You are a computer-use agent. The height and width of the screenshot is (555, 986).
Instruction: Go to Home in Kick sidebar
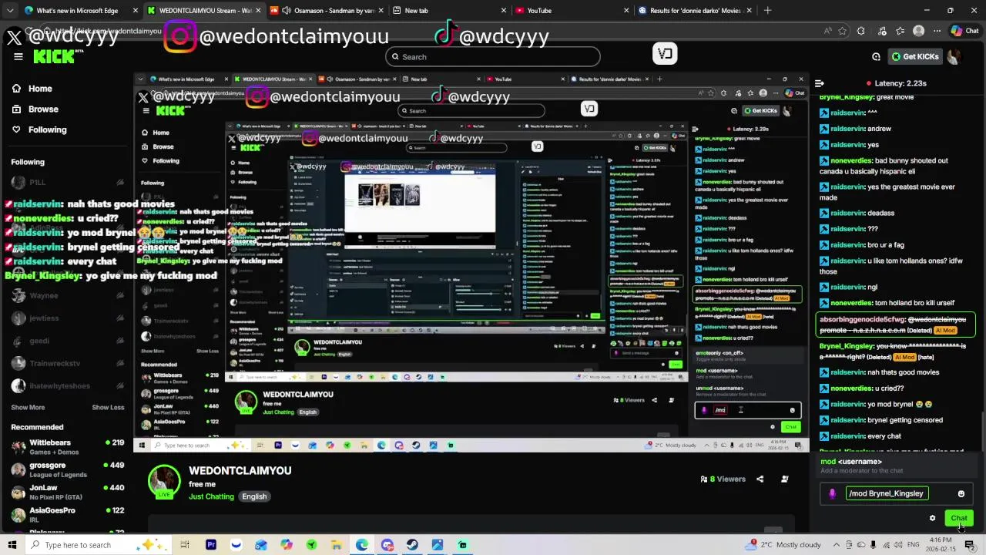(x=32, y=89)
